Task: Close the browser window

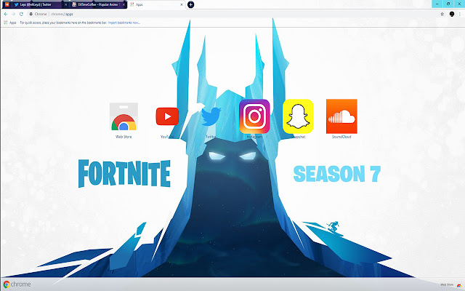Action: pyautogui.click(x=459, y=4)
